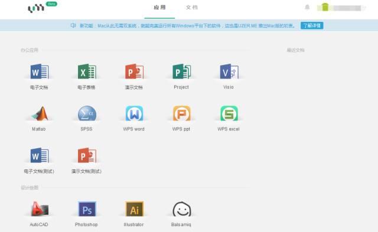
Task: Switch to the 应用 tab
Action: pos(159,8)
